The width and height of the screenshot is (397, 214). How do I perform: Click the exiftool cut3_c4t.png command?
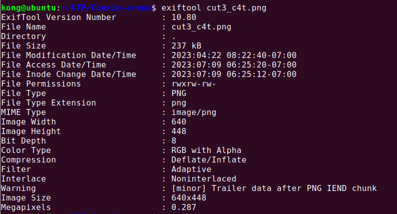(214, 8)
